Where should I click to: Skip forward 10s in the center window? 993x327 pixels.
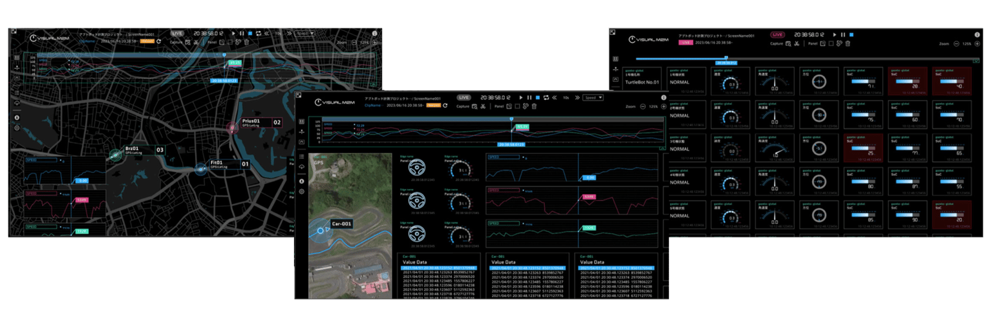tap(577, 97)
